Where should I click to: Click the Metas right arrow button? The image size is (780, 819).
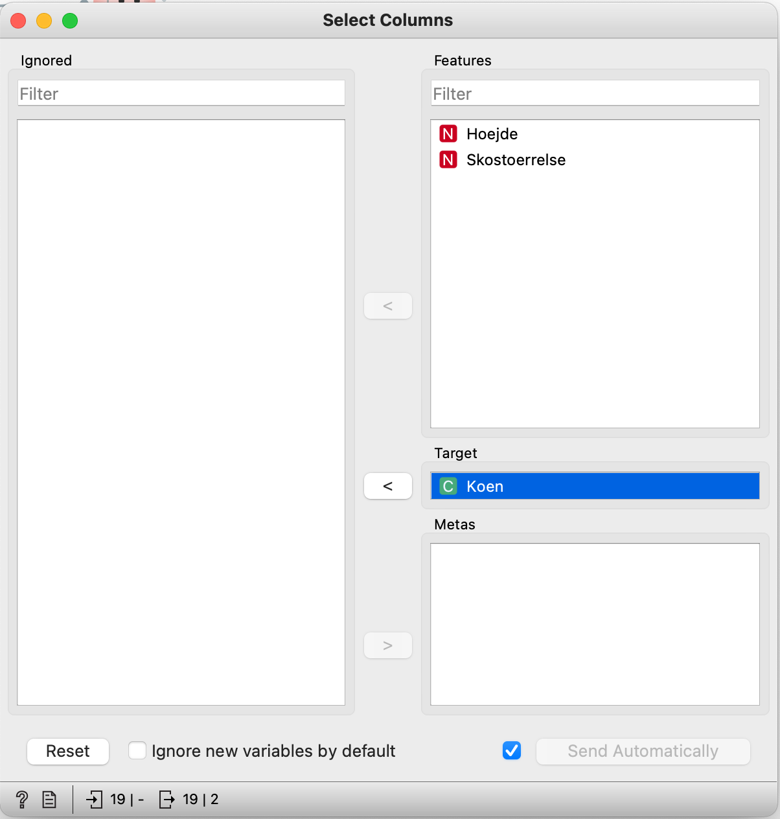click(387, 645)
